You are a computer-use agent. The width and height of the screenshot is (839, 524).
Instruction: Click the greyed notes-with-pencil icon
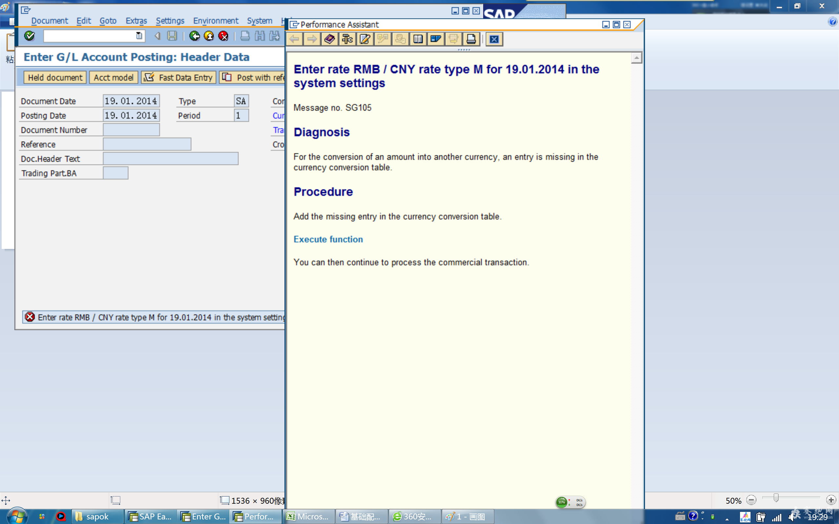click(x=382, y=39)
